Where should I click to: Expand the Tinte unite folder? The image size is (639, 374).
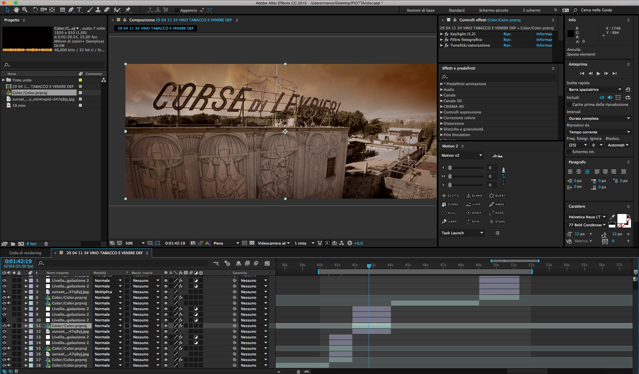[x=4, y=80]
